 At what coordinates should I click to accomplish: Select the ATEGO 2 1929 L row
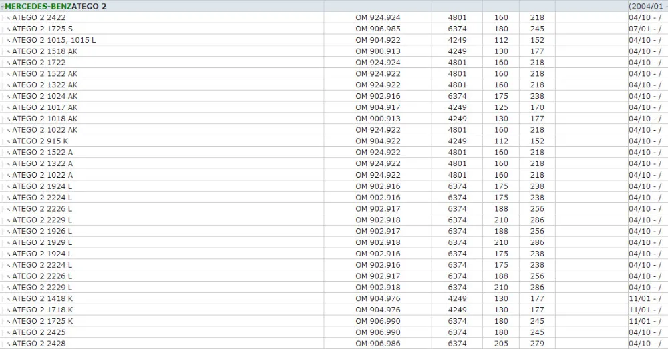[x=334, y=242]
